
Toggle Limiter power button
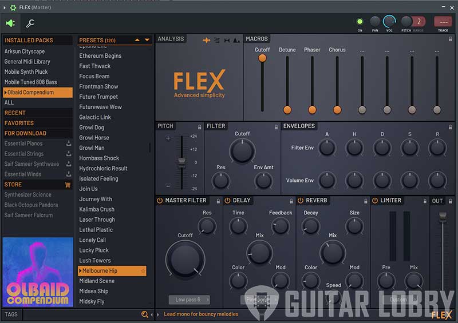click(x=375, y=201)
